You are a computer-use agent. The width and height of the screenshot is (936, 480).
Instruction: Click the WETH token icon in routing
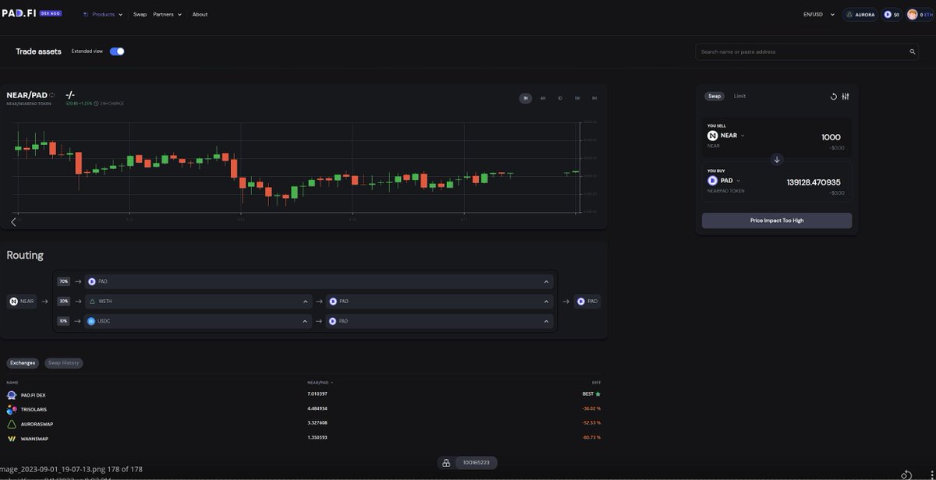(x=91, y=302)
